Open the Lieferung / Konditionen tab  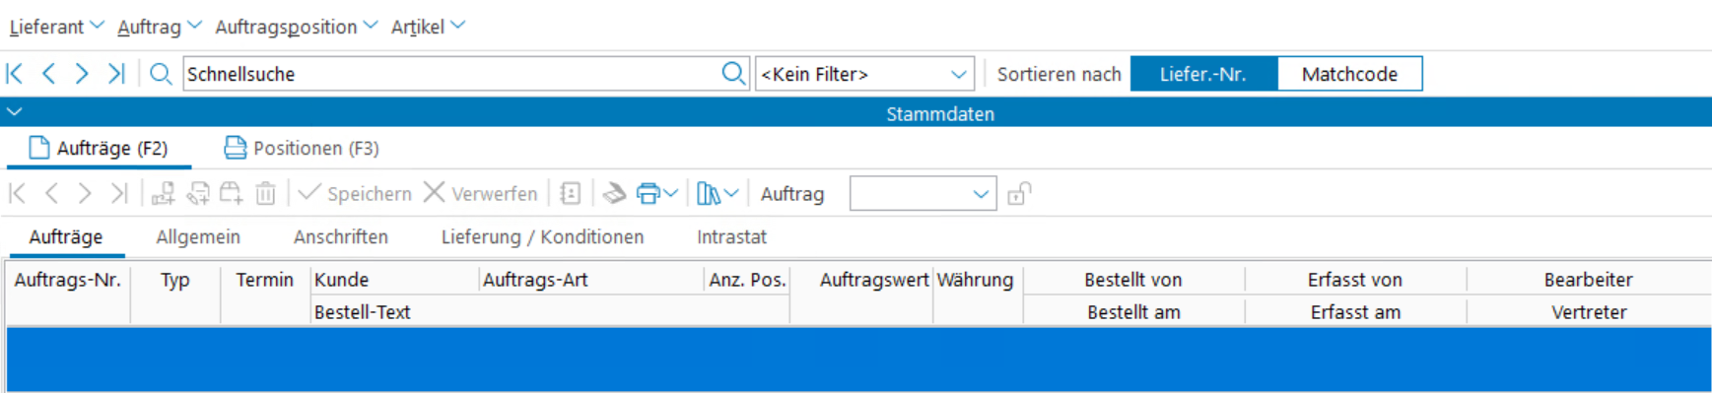[x=542, y=237]
